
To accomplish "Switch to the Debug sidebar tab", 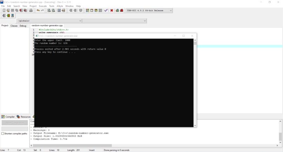I will [23, 26].
